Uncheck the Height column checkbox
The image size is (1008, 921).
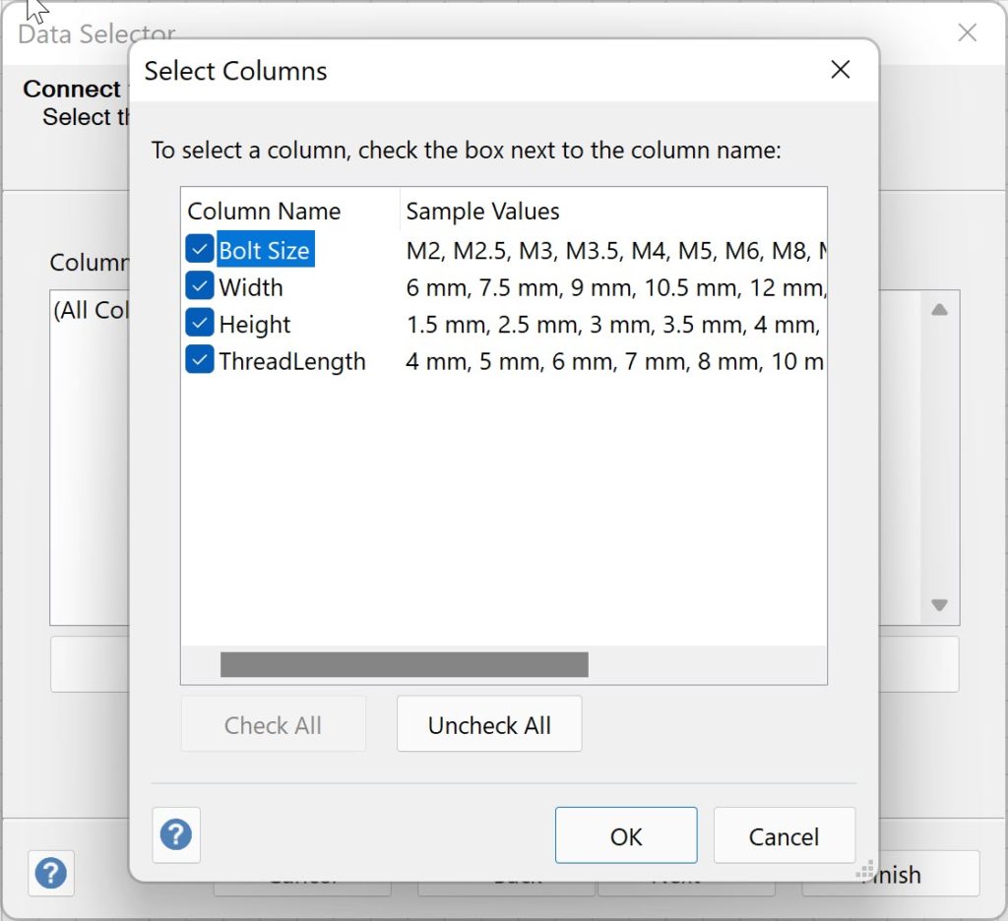pyautogui.click(x=200, y=324)
